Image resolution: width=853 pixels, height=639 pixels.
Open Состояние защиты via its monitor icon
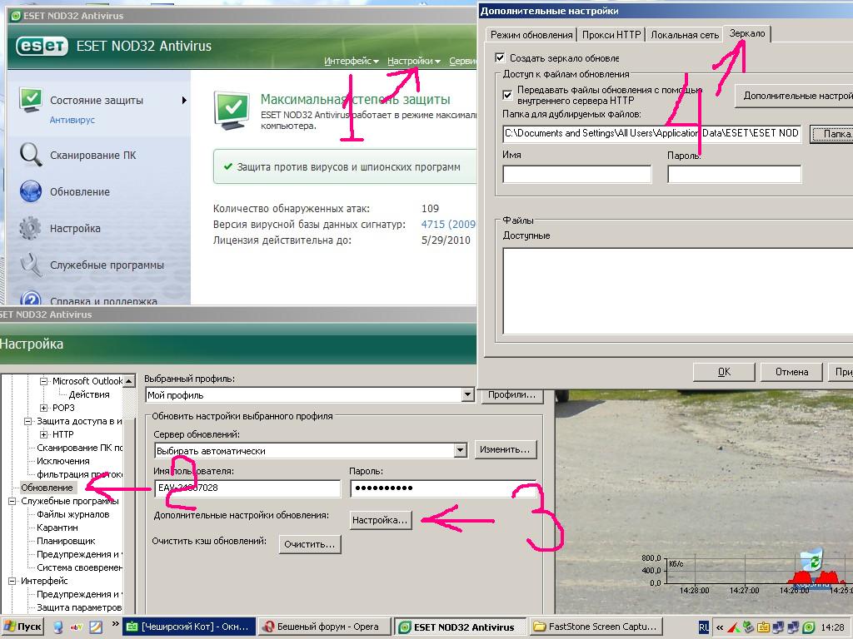click(31, 101)
